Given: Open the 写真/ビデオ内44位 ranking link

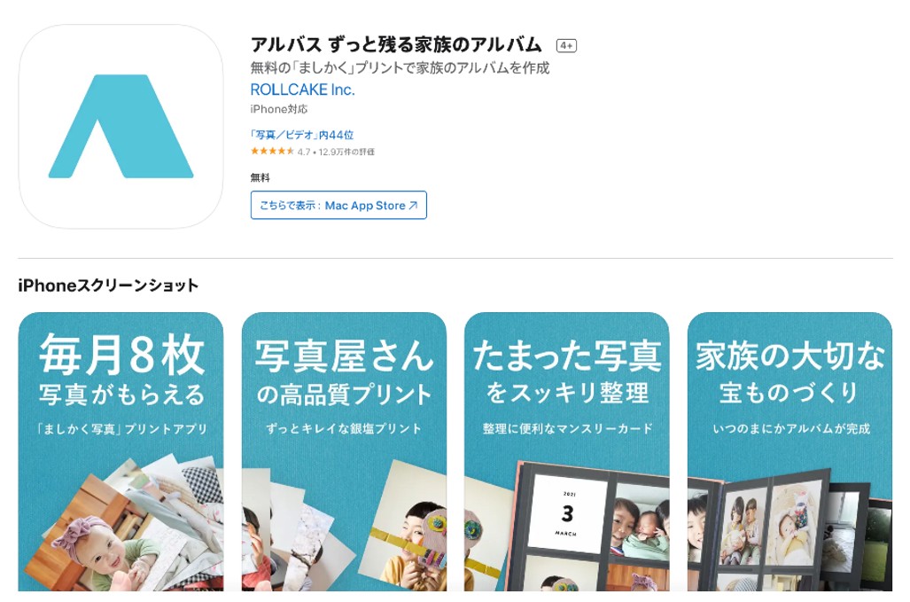Looking at the screenshot, I should pyautogui.click(x=302, y=135).
